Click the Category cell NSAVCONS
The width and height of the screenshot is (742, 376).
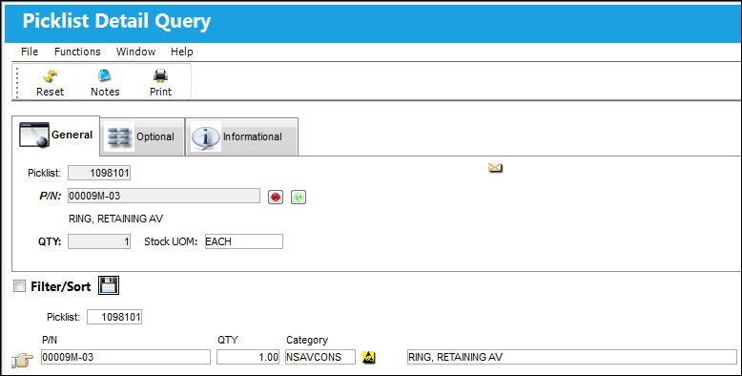(x=319, y=357)
